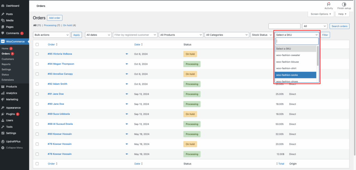Image resolution: width=356 pixels, height=170 pixels.
Task: Click the preview eye icon for order #94
Action: point(127,64)
